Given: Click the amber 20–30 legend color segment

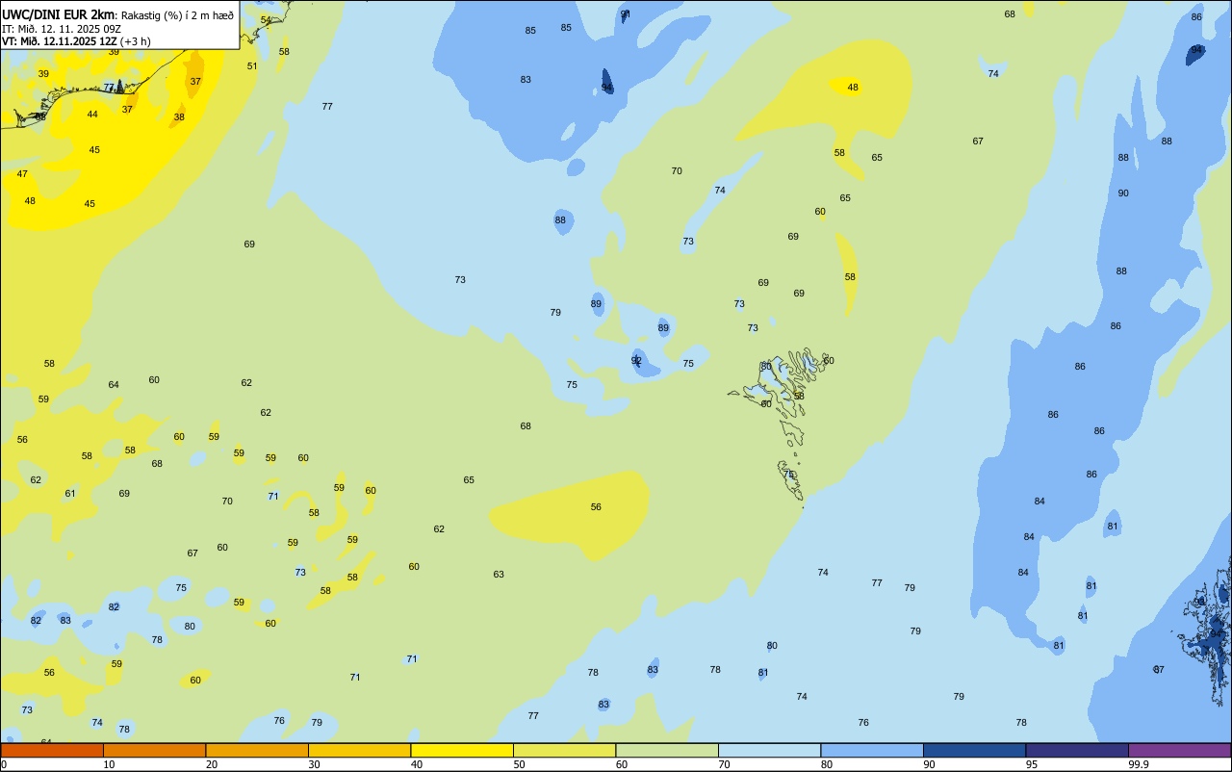Looking at the screenshot, I should tap(257, 750).
